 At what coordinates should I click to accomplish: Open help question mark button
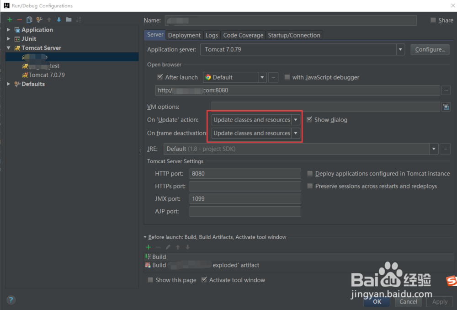pos(11,300)
